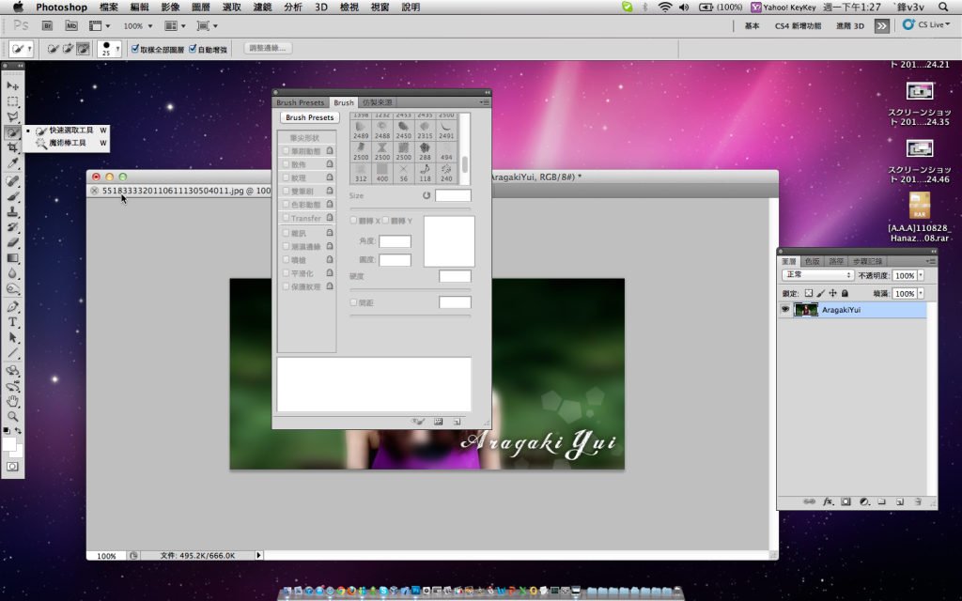The height and width of the screenshot is (601, 962).
Task: Choose the Hand tool
Action: click(x=13, y=401)
